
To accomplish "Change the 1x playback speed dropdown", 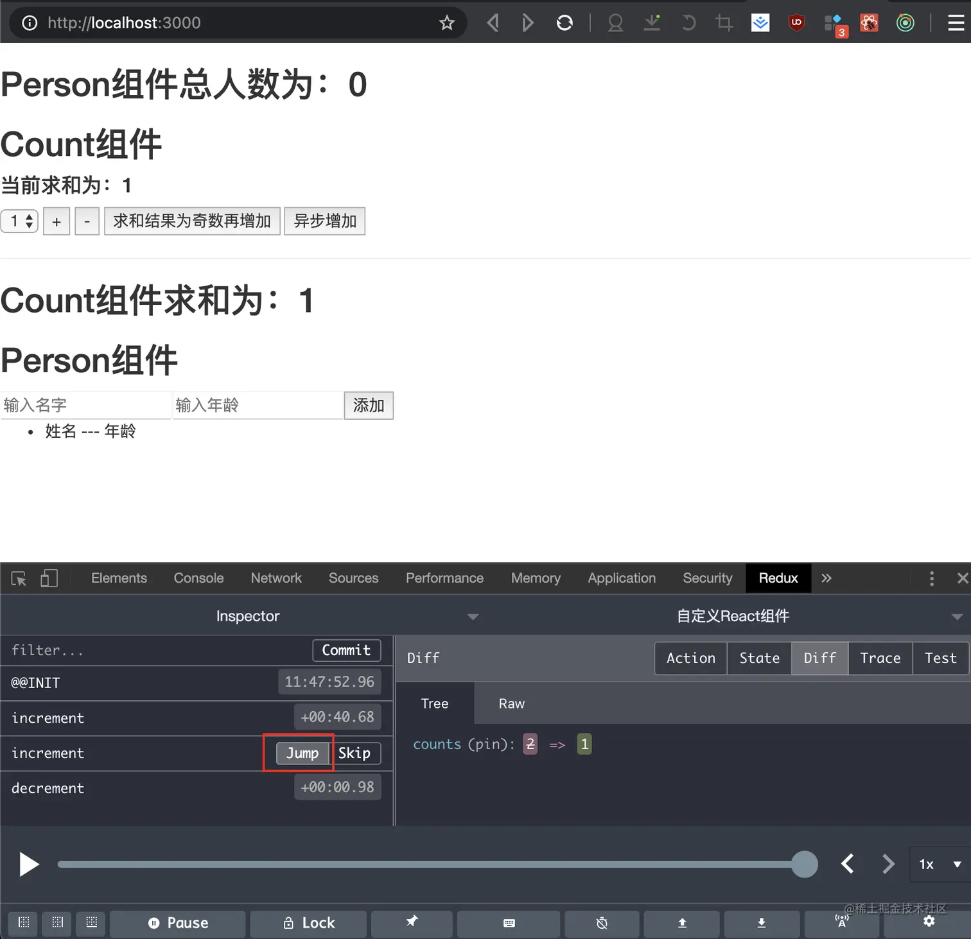I will [940, 864].
